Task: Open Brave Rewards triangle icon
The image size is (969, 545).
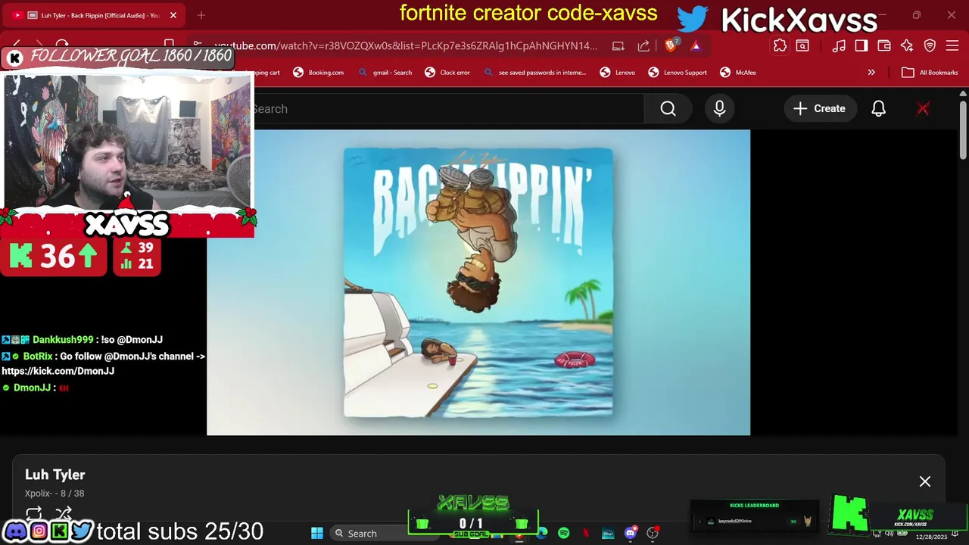Action: click(x=696, y=45)
